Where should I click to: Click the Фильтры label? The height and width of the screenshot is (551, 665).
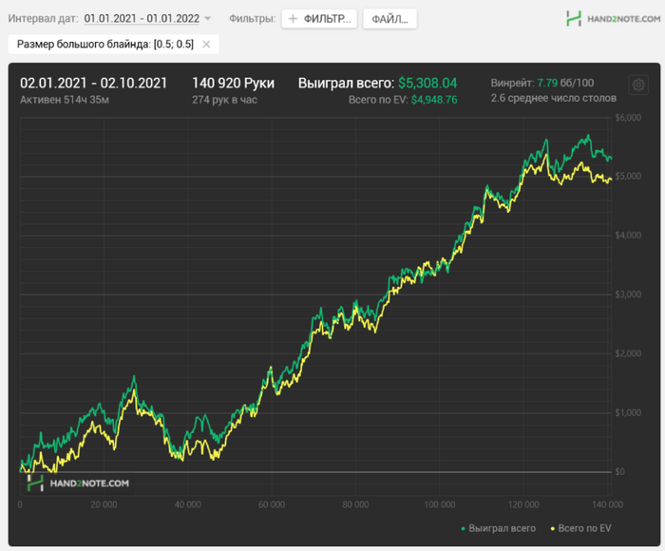click(253, 19)
